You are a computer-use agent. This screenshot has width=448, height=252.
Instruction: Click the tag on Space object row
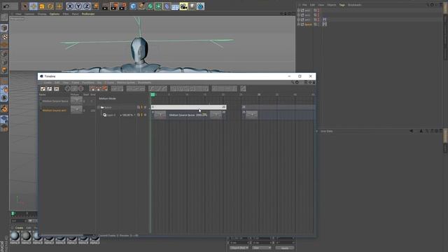coord(325,24)
